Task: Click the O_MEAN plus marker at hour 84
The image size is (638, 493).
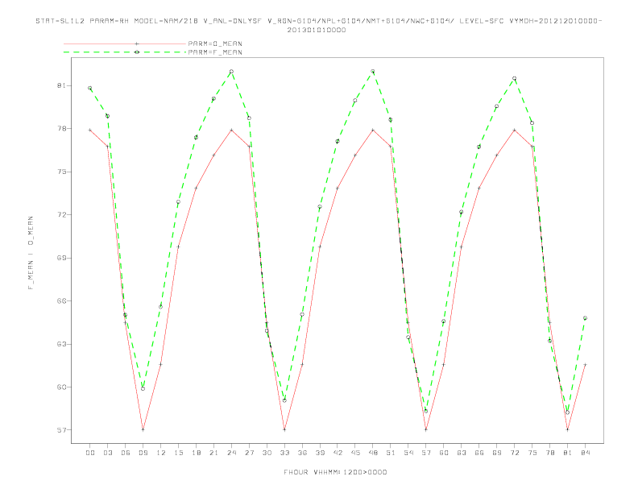Action: point(585,364)
